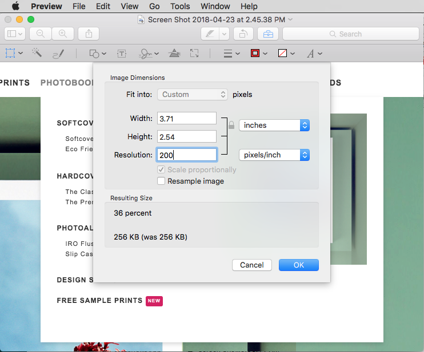Select the Sketch pen tool
Viewport: 424px width, 352px height.
[x=58, y=54]
